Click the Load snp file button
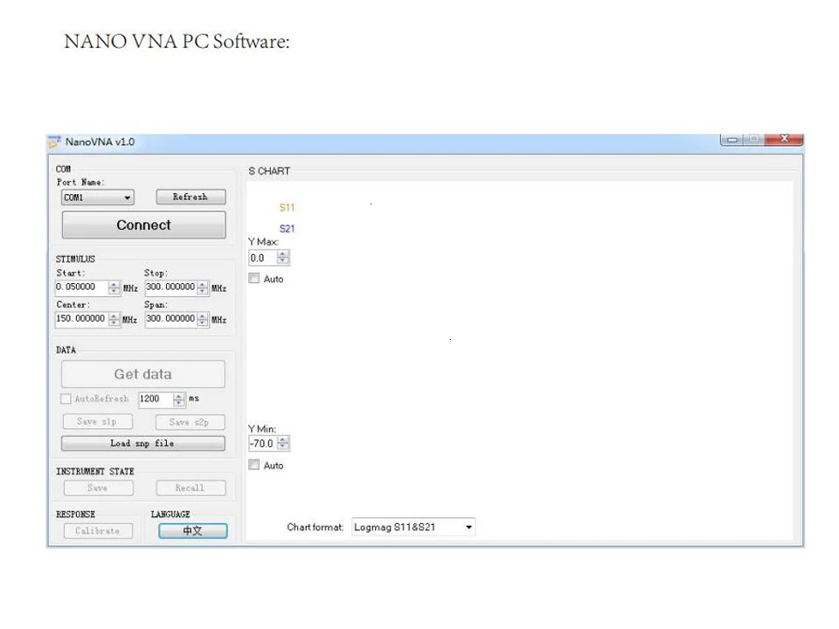The image size is (839, 629). click(x=142, y=443)
